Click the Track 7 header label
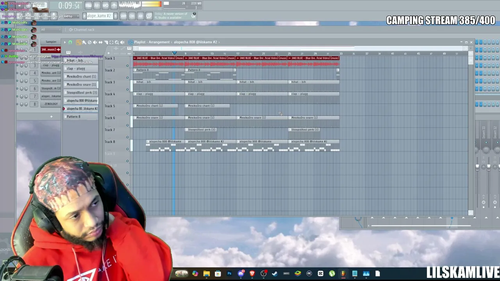 pyautogui.click(x=110, y=130)
